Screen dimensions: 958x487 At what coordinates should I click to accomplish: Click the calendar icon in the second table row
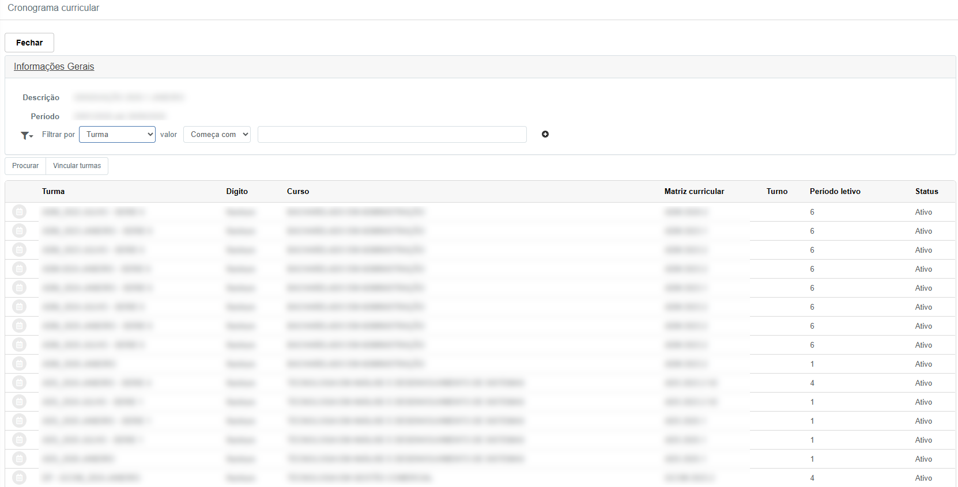19,231
